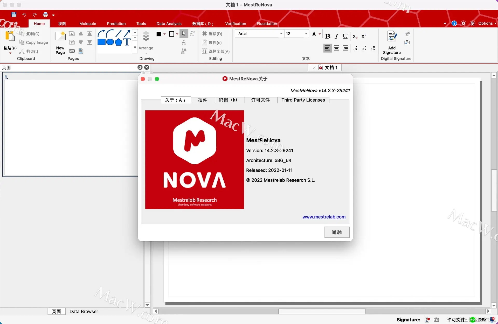Screen dimensions: 498x324
Task: Select the Text drawing tool
Action: (x=127, y=42)
